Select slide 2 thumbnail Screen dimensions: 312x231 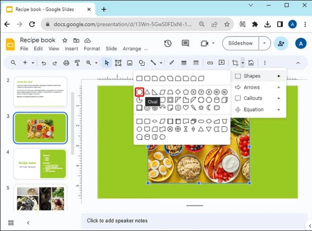coord(40,92)
